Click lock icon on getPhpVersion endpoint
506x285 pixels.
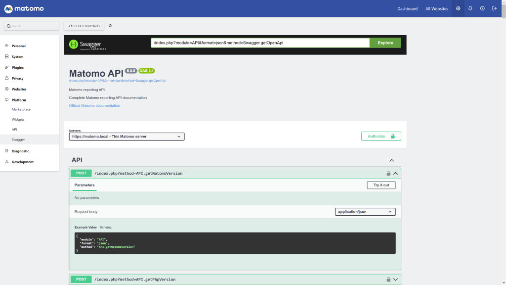(389, 279)
